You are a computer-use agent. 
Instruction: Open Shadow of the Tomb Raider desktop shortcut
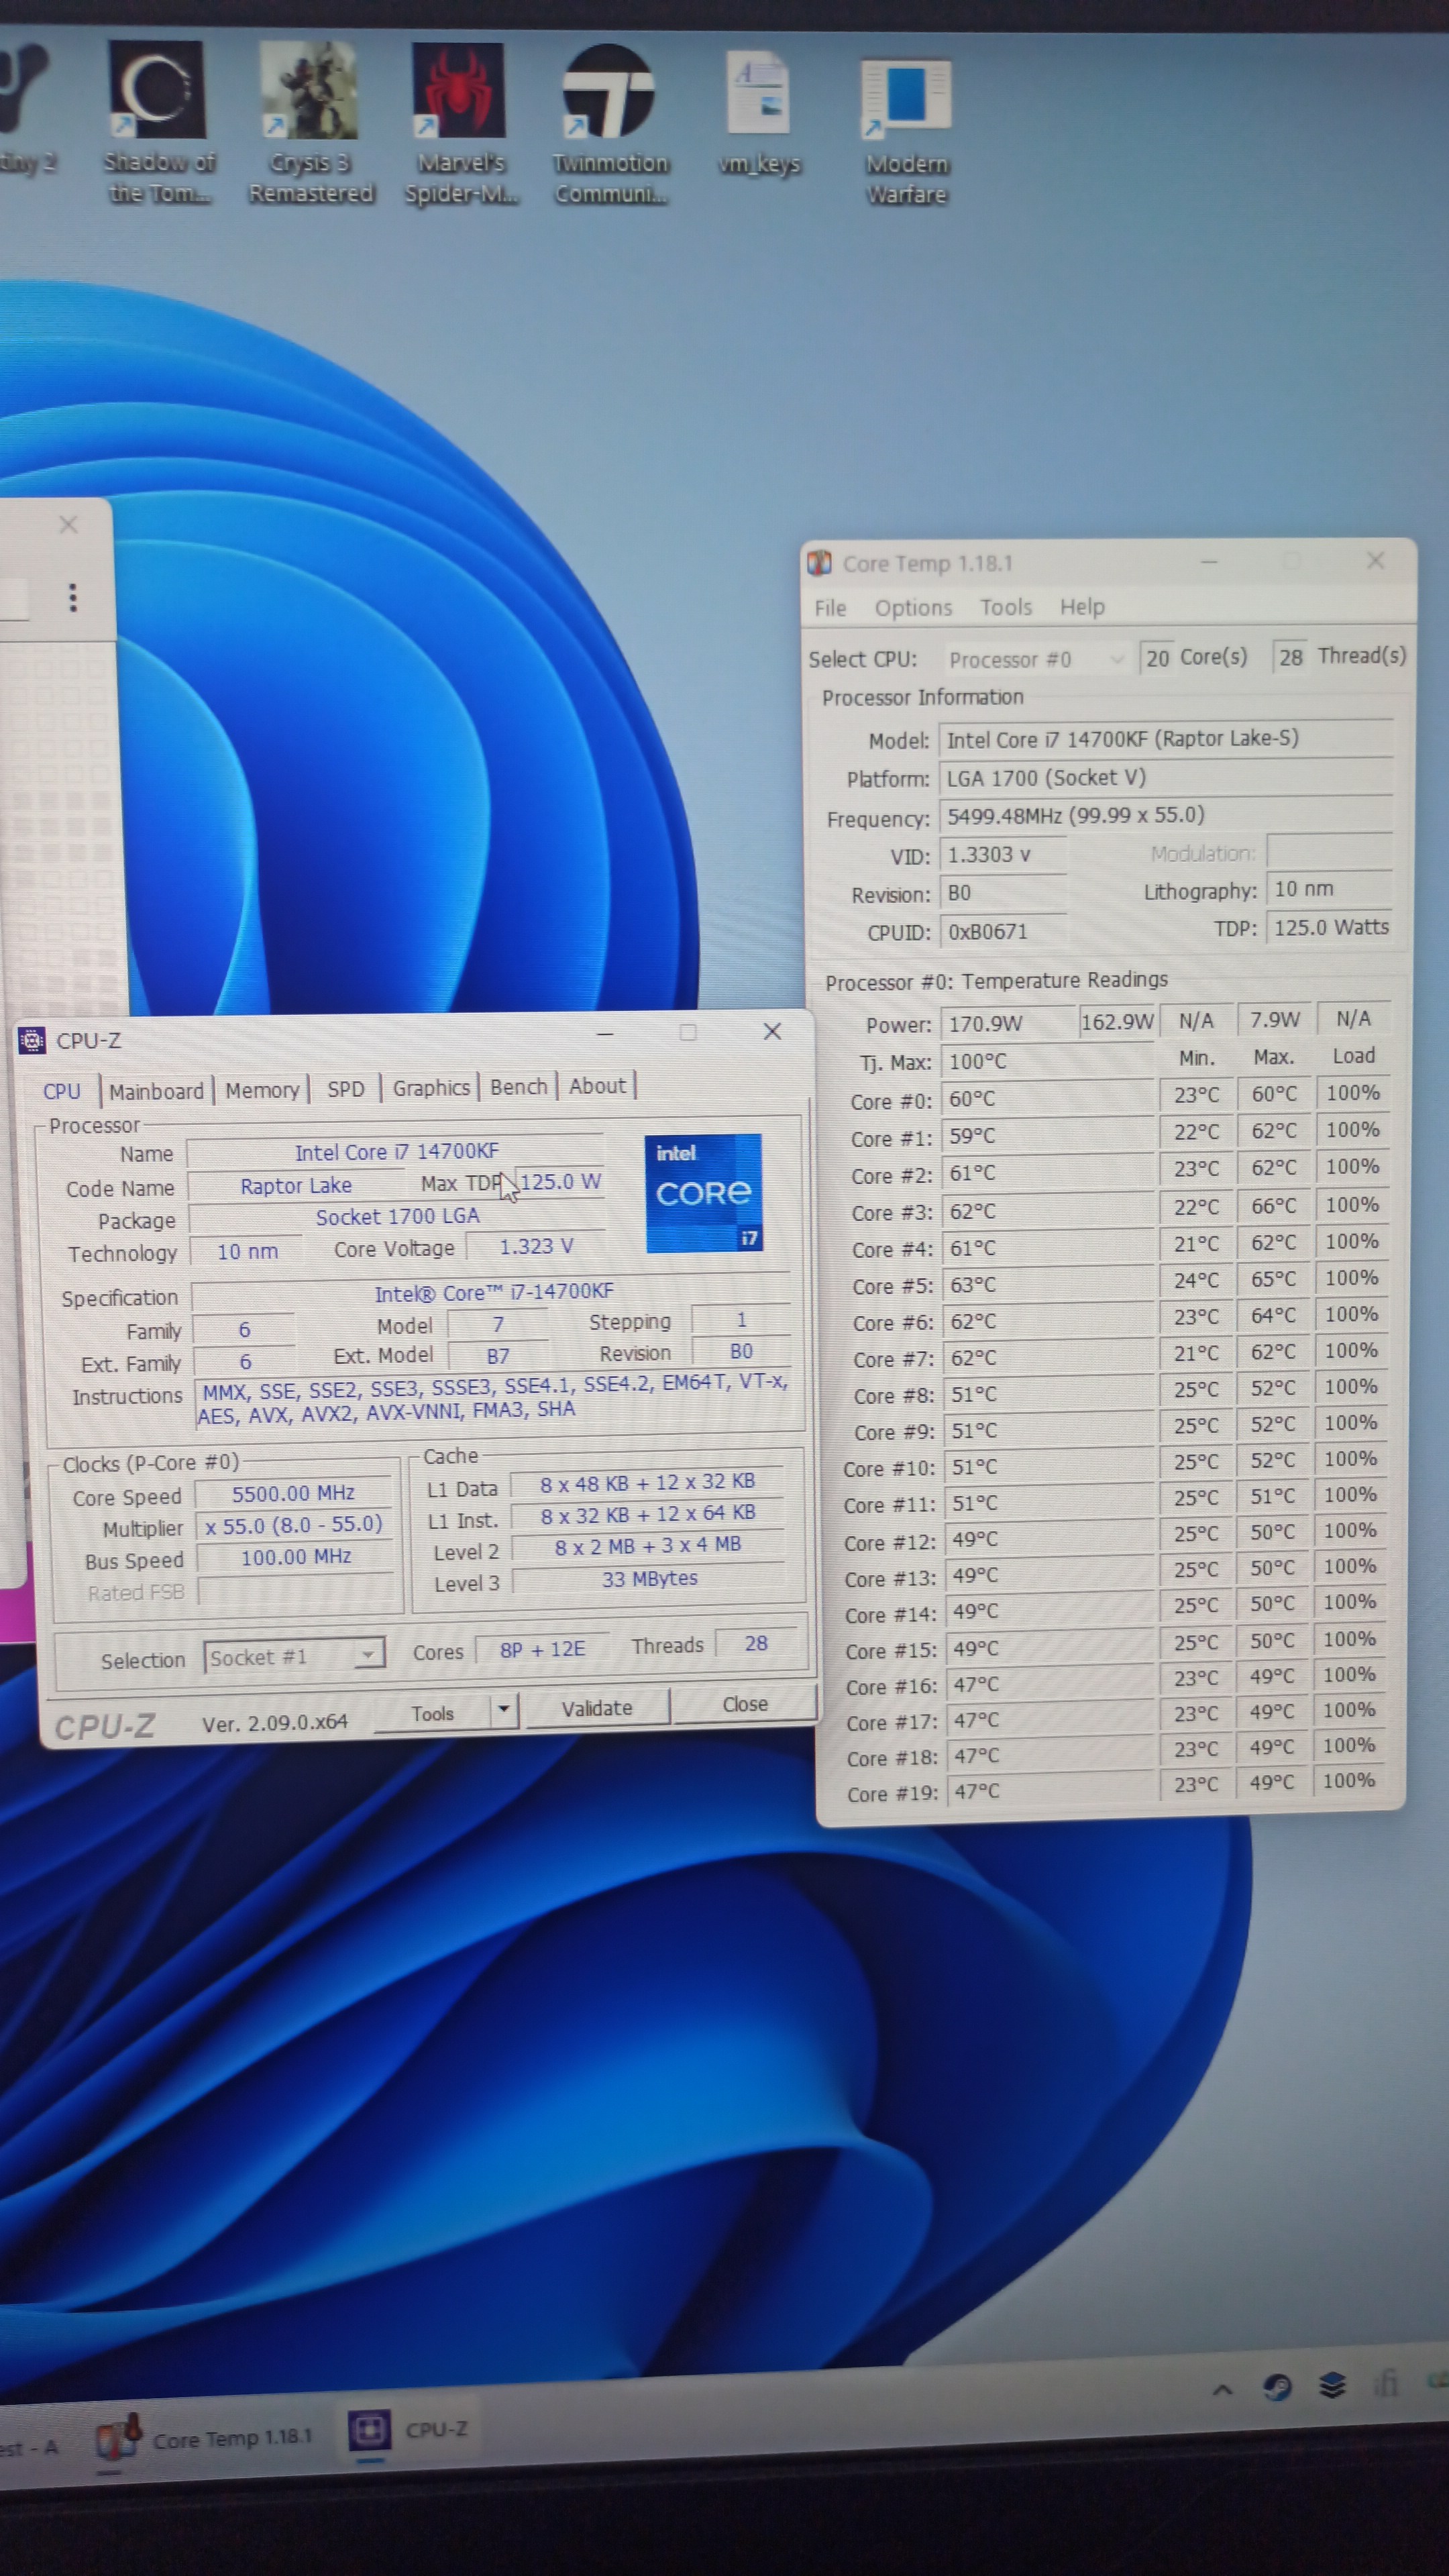pos(157,122)
